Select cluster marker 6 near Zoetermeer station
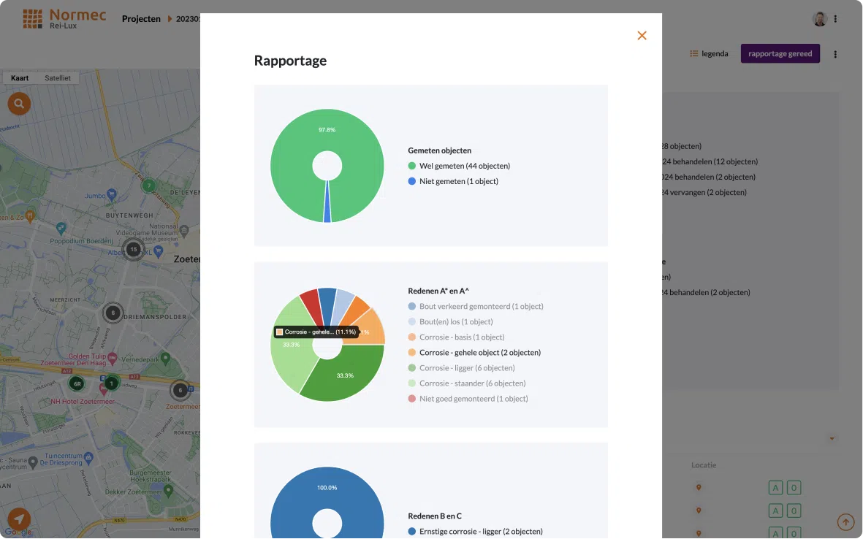 click(x=180, y=390)
